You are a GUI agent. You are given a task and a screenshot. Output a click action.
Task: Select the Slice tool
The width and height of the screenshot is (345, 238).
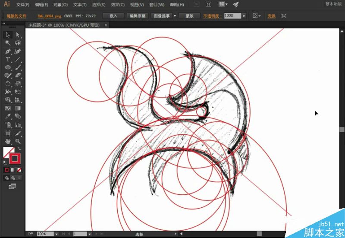coord(18,133)
